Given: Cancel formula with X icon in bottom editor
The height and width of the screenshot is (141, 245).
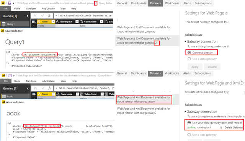Looking at the screenshot, I should pos(36,88).
